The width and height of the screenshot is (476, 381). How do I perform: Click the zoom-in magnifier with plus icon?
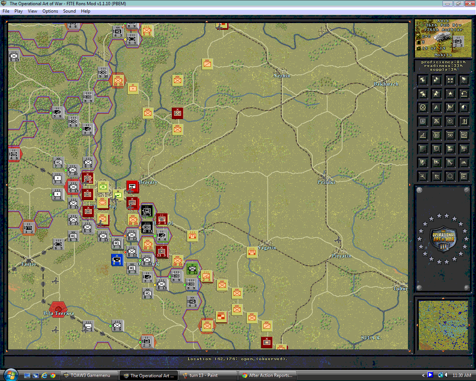[x=450, y=121]
